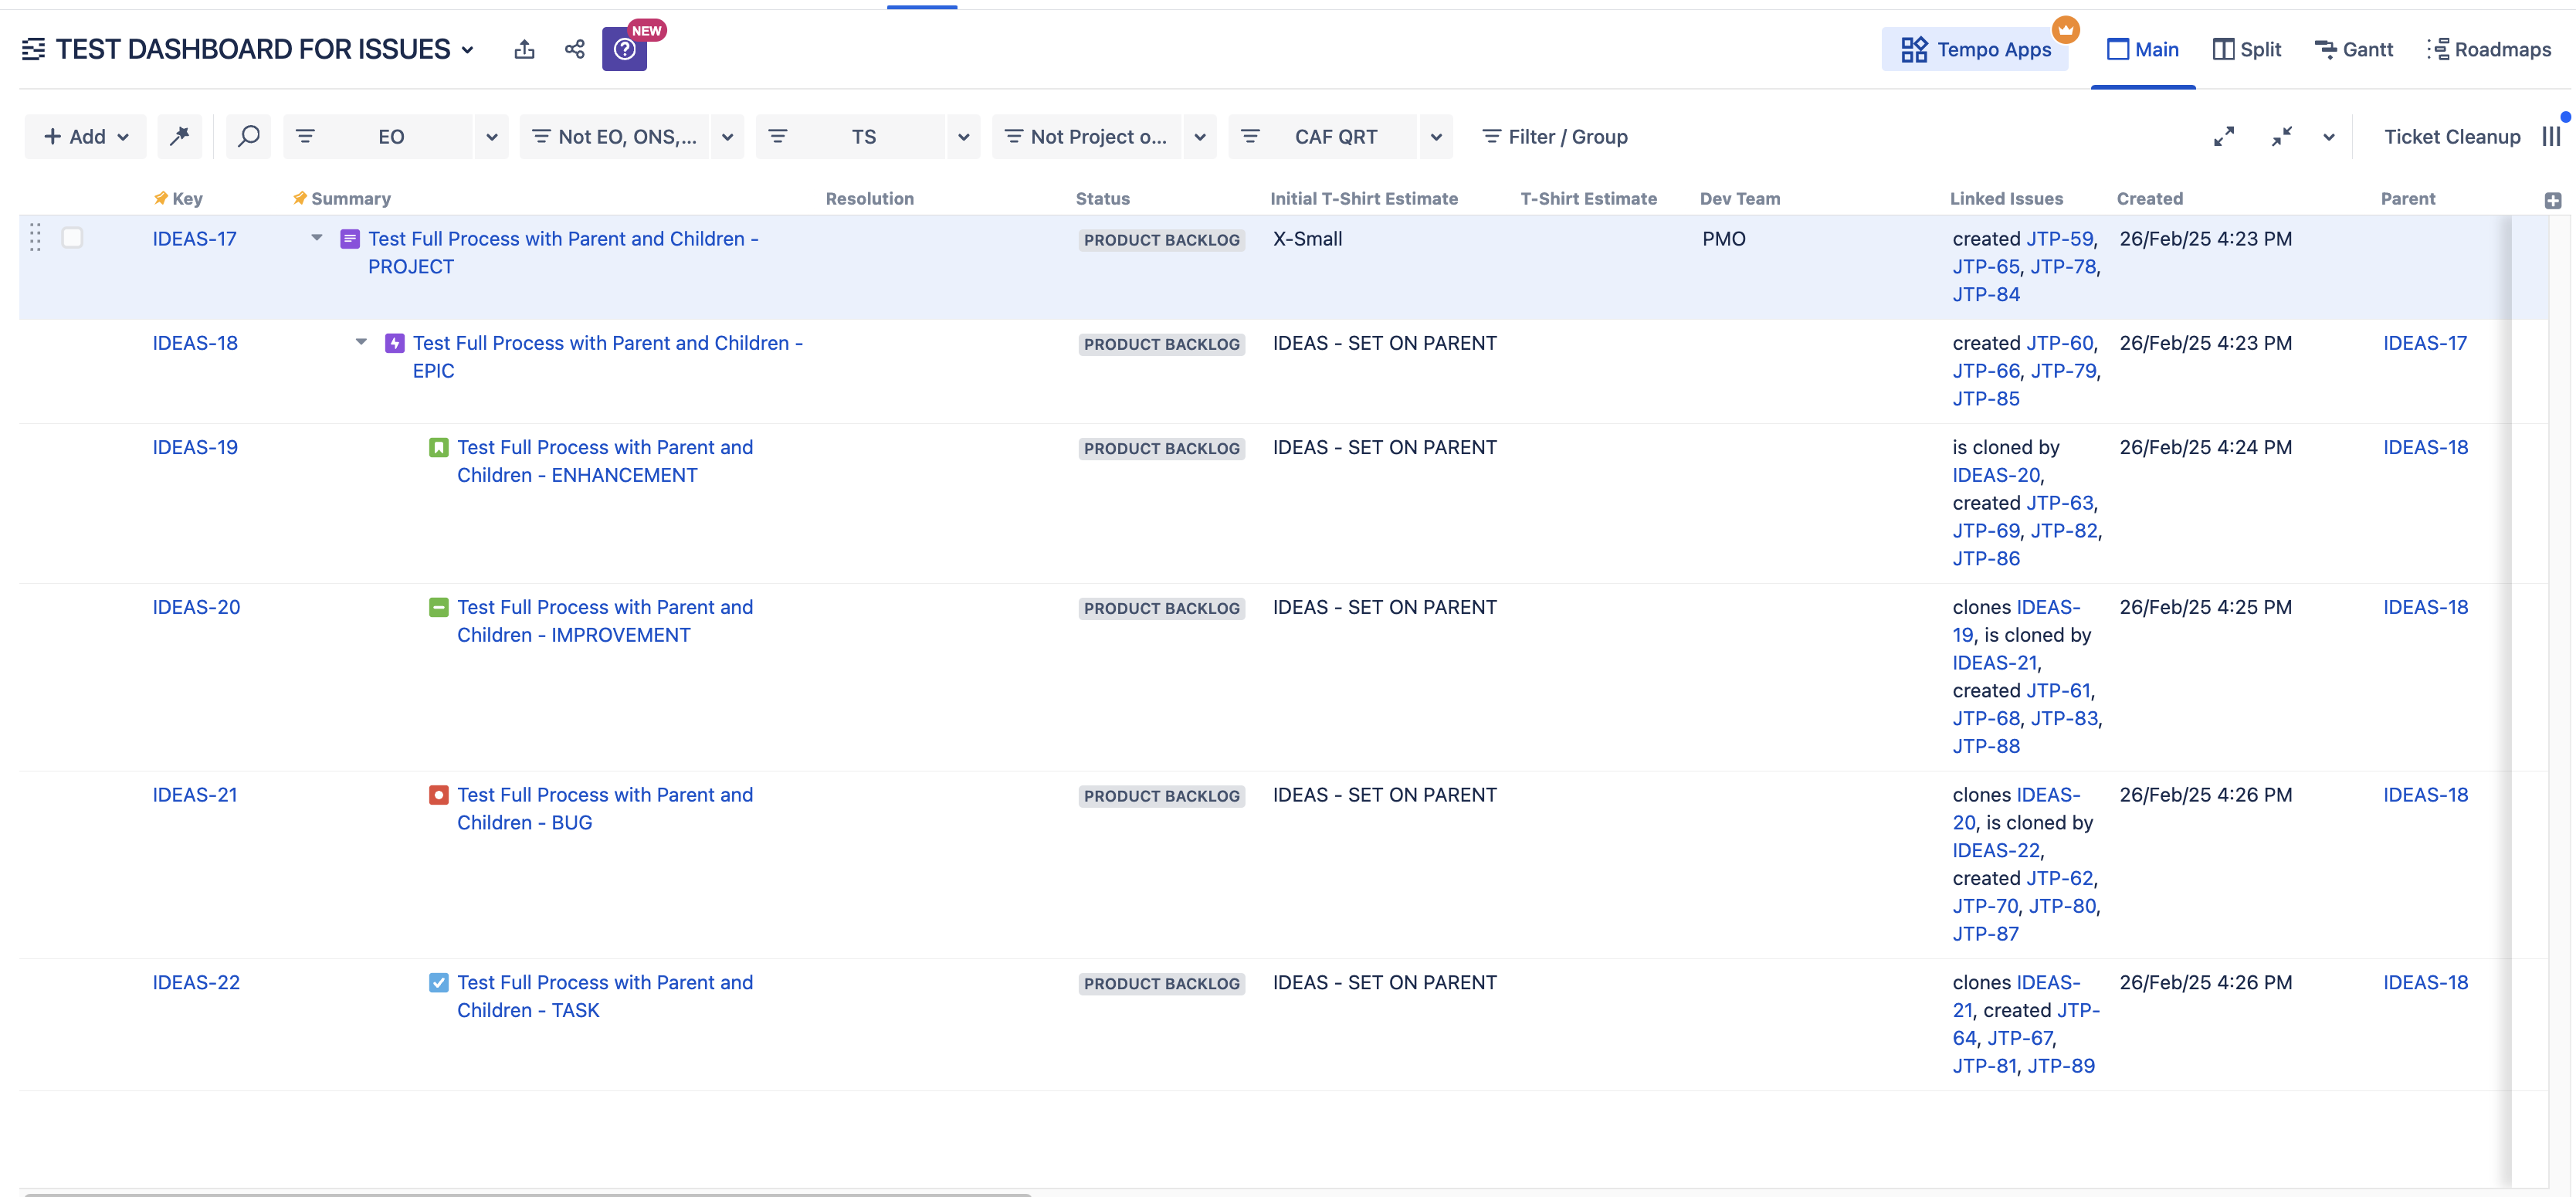
Task: Click the export/share upload icon
Action: tap(524, 49)
